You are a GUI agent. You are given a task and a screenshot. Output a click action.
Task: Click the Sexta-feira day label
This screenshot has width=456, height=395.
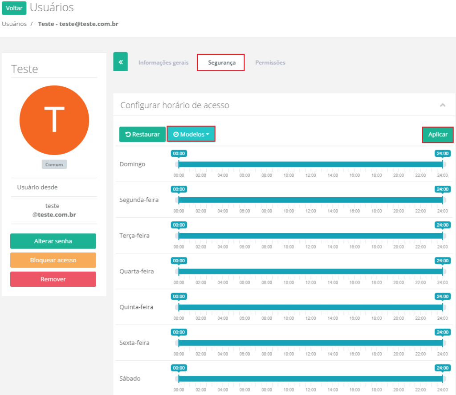click(x=134, y=343)
